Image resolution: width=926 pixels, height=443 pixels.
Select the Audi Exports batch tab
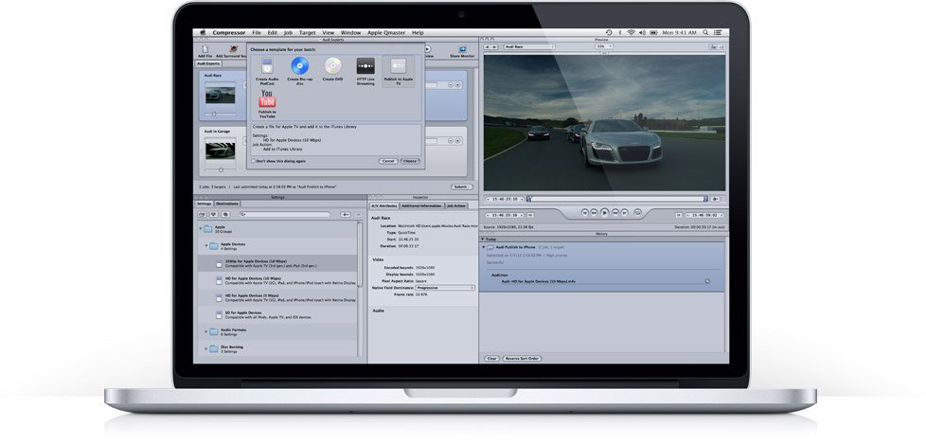click(208, 63)
